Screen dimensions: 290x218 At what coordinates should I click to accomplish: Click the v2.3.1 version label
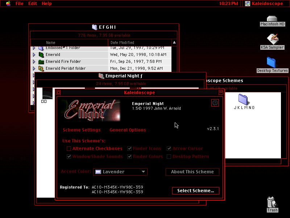click(x=213, y=129)
